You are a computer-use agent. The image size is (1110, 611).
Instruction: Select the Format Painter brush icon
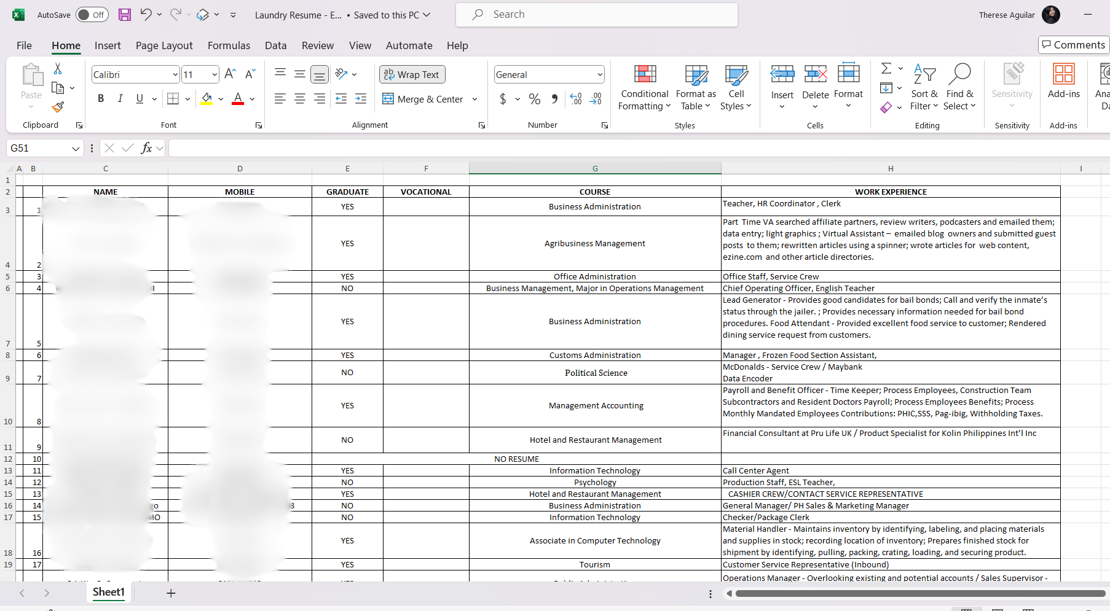(58, 107)
